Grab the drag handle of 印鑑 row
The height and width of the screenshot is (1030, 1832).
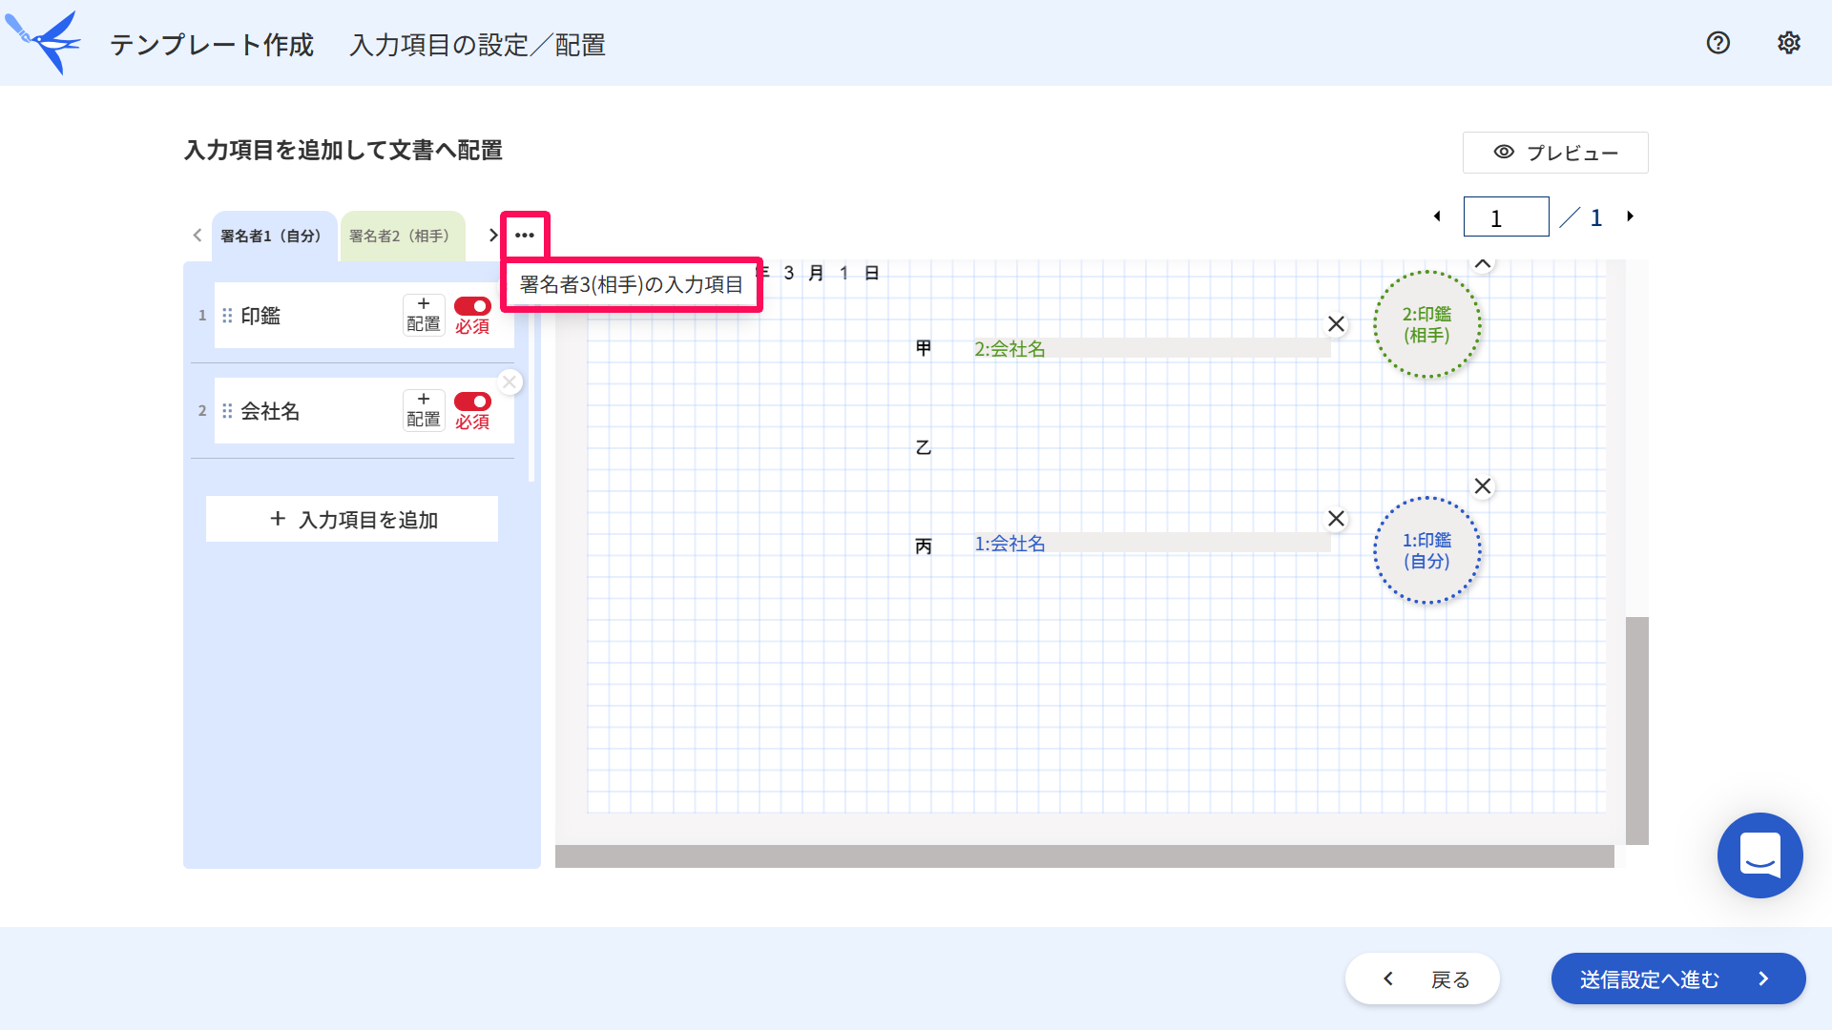pyautogui.click(x=227, y=316)
